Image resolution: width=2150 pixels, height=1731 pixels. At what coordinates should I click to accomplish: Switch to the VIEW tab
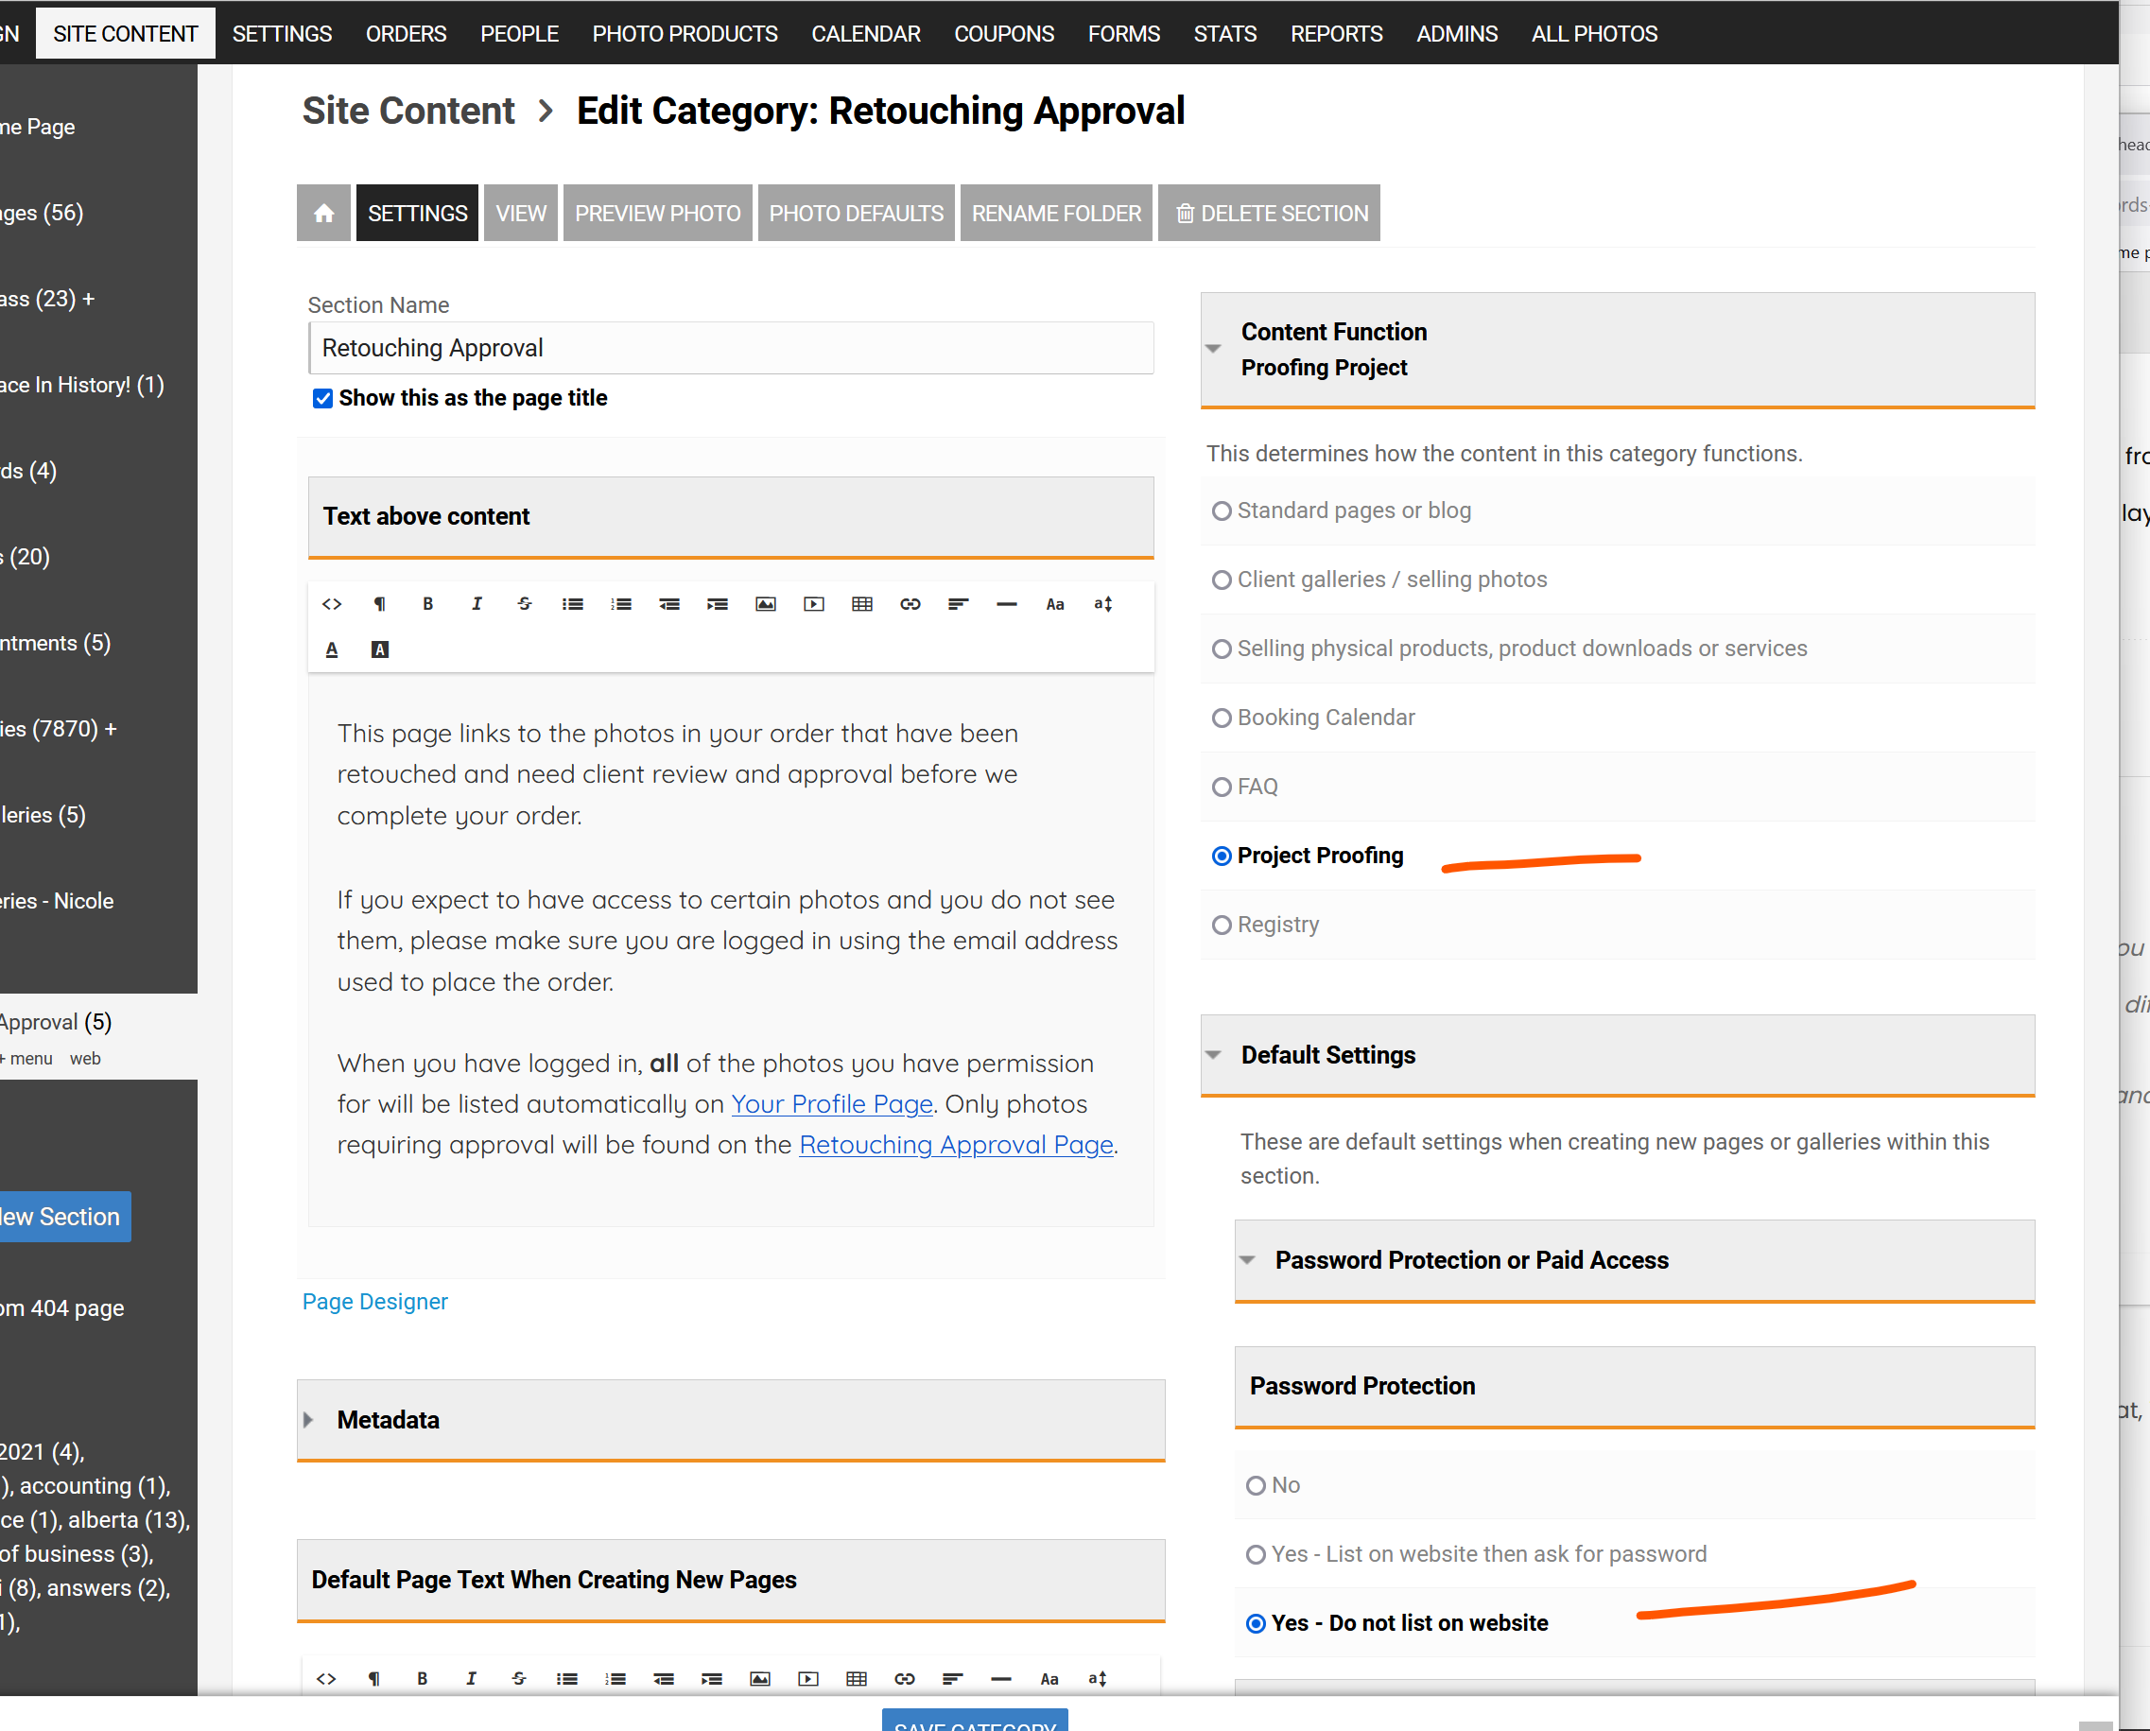pyautogui.click(x=521, y=213)
